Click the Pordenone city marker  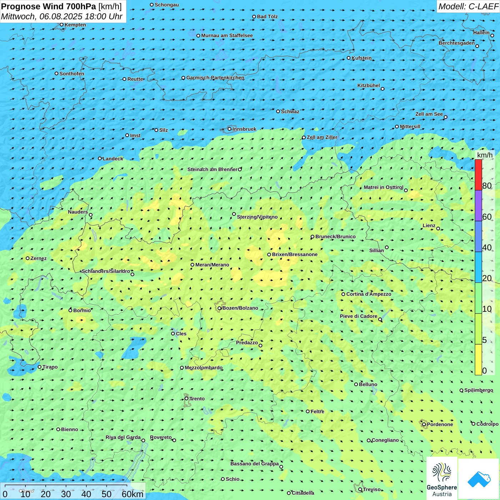click(x=424, y=424)
